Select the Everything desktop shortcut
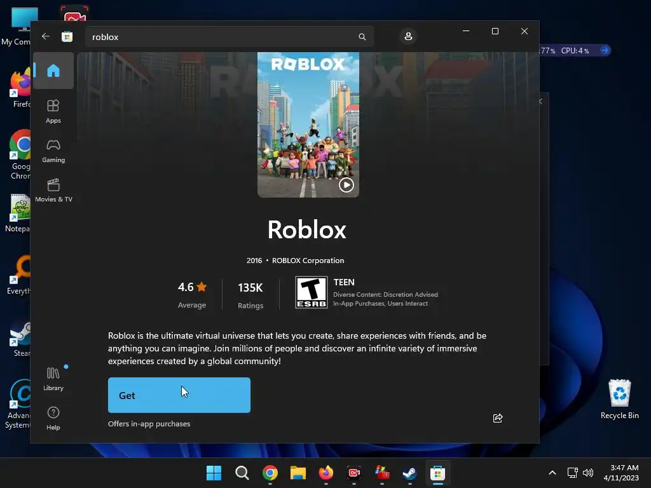This screenshot has width=651, height=488. [x=19, y=274]
